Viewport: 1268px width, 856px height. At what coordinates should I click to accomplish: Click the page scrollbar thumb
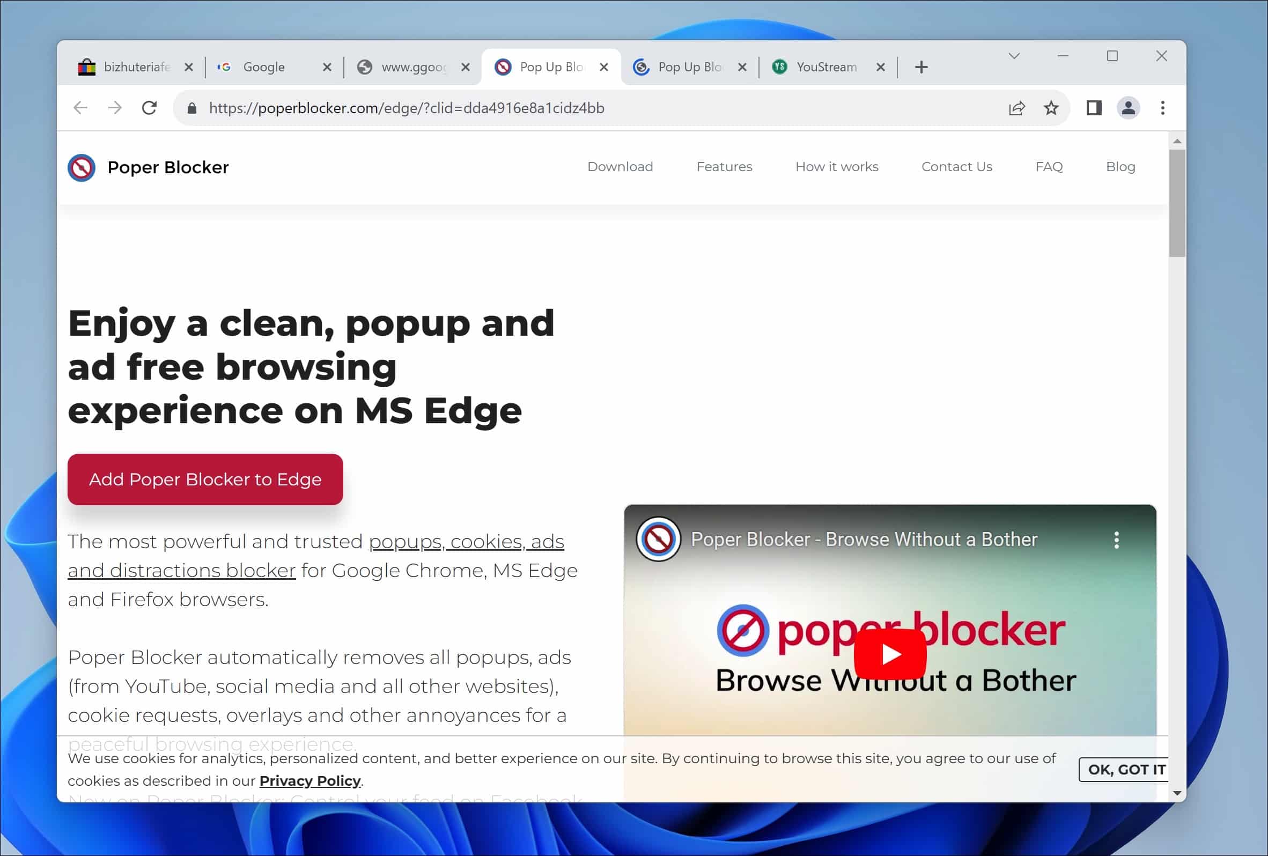1177,203
